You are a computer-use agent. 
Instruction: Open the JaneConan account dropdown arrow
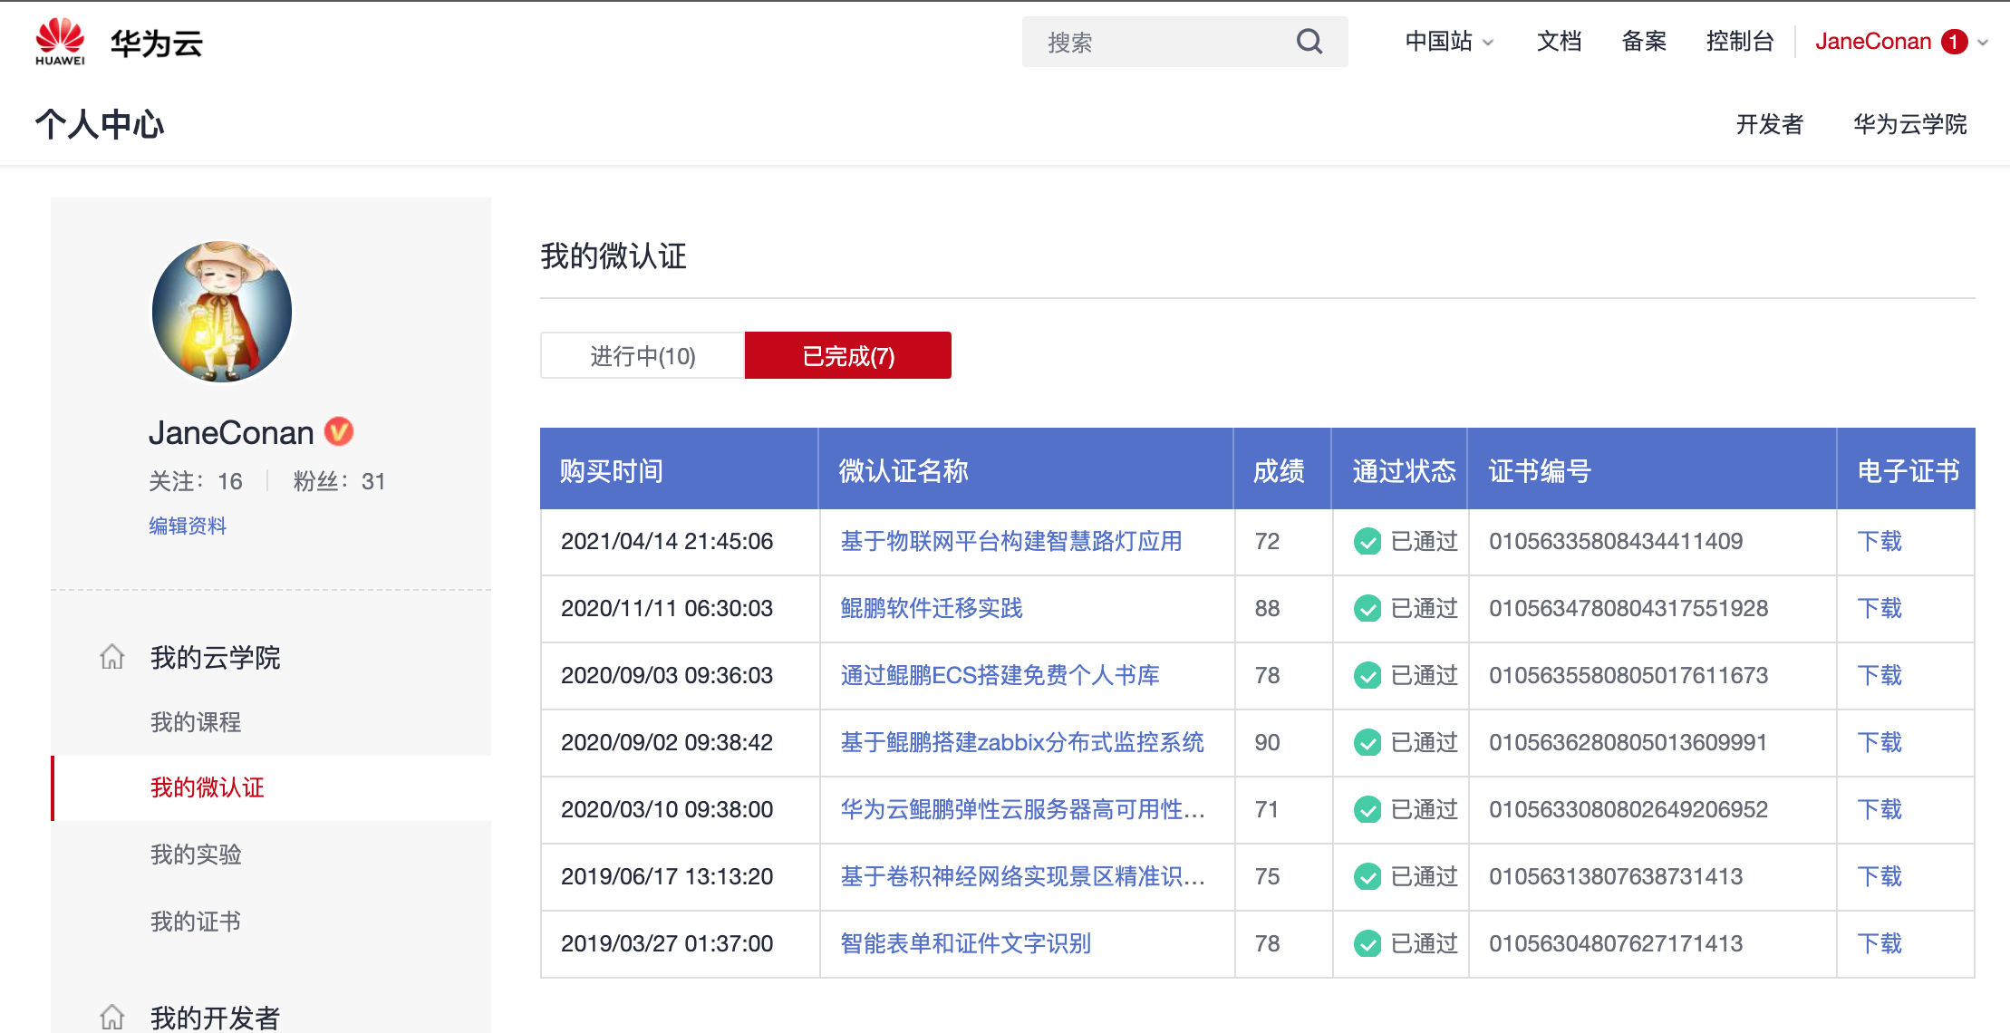pos(1983,42)
